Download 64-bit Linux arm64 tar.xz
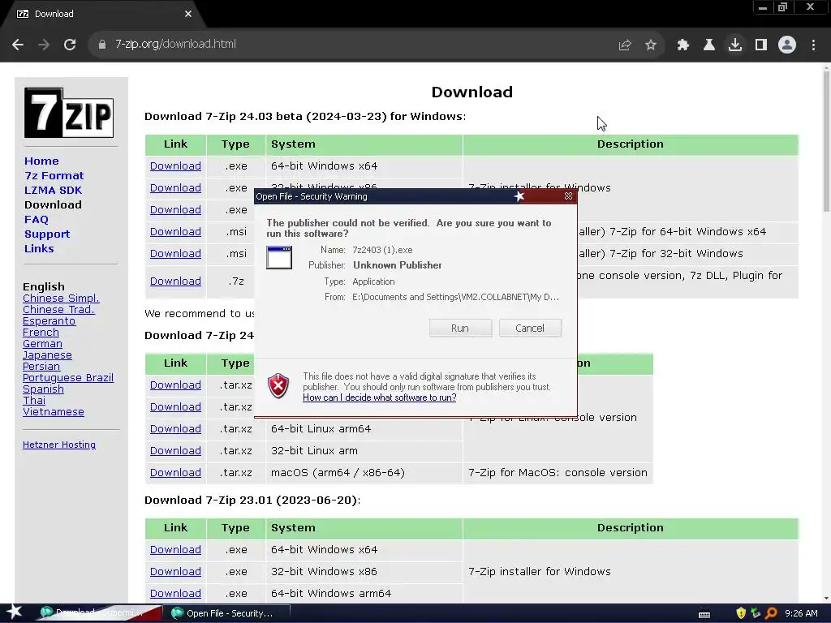This screenshot has height=623, width=831. [175, 428]
